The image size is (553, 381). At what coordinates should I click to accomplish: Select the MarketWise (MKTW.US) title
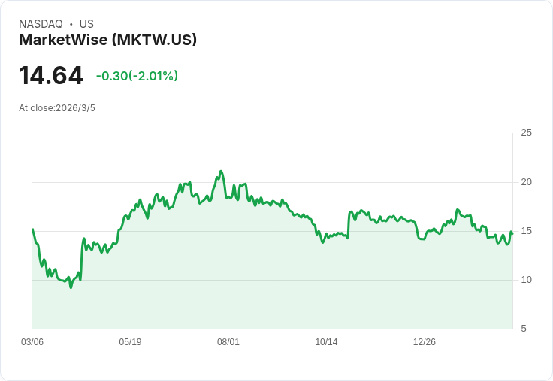(x=107, y=40)
